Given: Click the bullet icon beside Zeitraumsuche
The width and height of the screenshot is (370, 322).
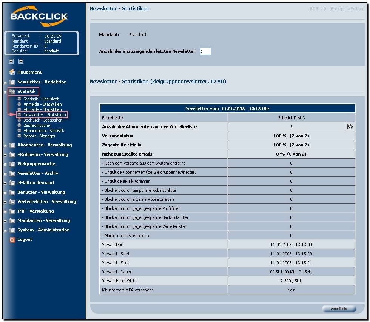Looking at the screenshot, I should coord(19,125).
